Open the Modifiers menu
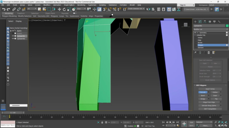This screenshot has height=128, width=229. (47, 5)
